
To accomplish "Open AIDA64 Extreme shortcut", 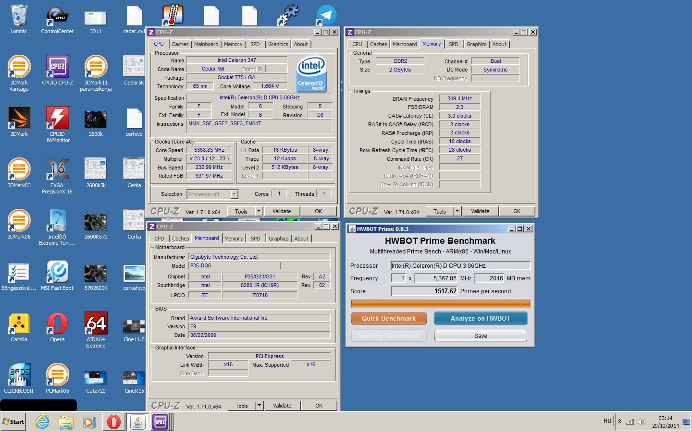I will click(96, 323).
